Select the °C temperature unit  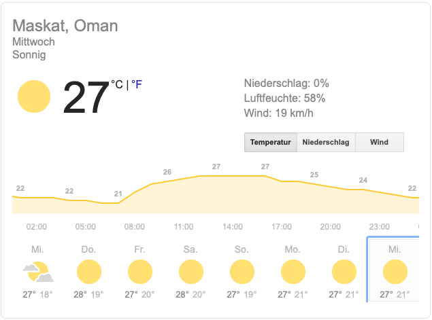pos(117,84)
